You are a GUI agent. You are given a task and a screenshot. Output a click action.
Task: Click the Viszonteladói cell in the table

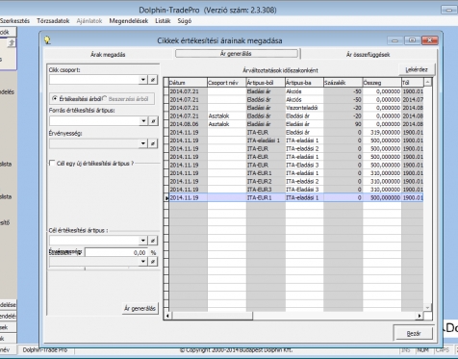pos(304,108)
